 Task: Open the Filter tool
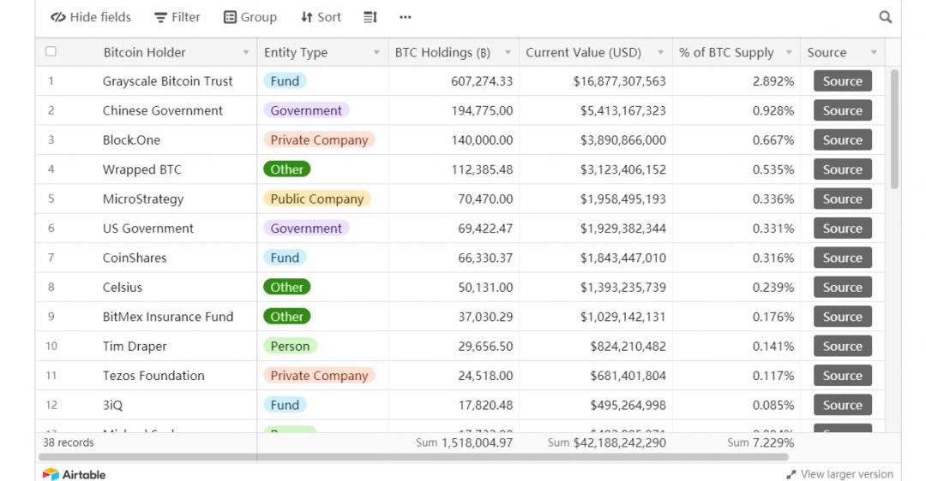(177, 17)
